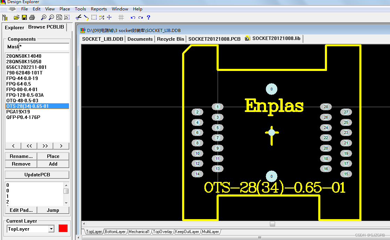The width and height of the screenshot is (390, 240).
Task: Select the Zoom Out tool
Action: point(51,17)
